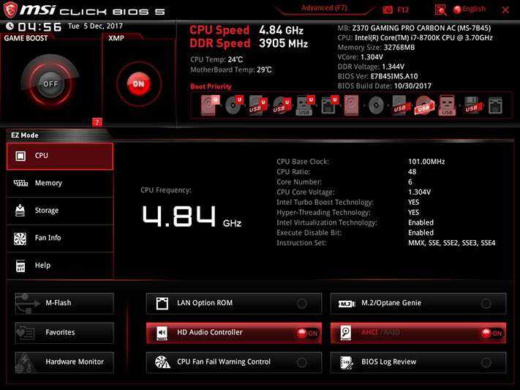The image size is (520, 390).
Task: Close the BIOS with the X button
Action: click(x=505, y=10)
